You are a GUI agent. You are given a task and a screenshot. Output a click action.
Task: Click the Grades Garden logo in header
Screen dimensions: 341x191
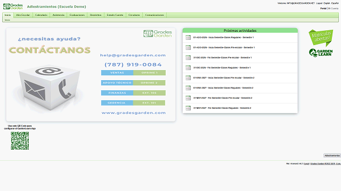(13, 6)
